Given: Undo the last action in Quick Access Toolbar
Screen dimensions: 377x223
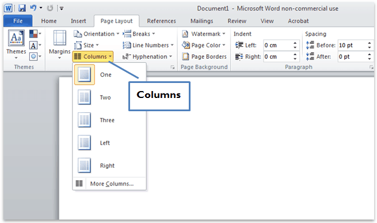Looking at the screenshot, I should pyautogui.click(x=33, y=8).
